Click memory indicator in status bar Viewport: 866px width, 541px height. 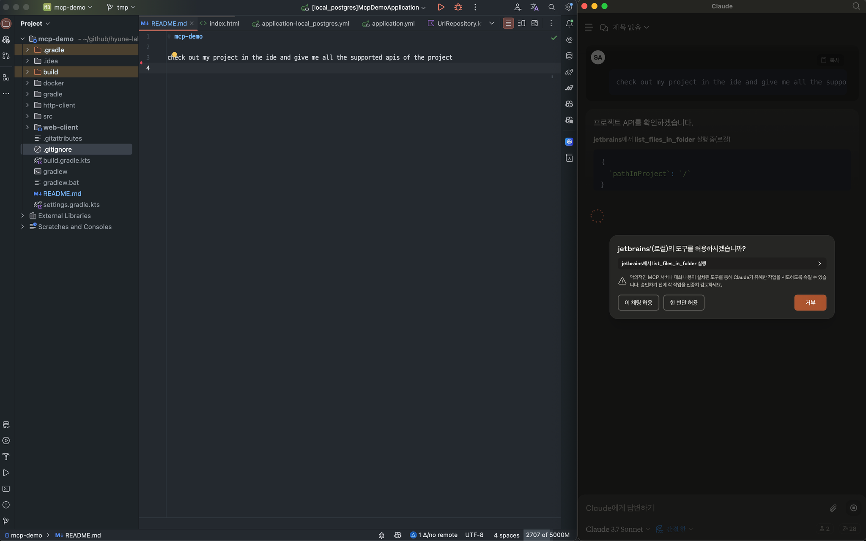(x=548, y=535)
